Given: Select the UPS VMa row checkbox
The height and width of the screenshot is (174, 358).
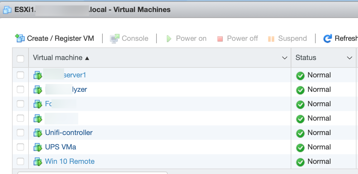Looking at the screenshot, I should pos(20,147).
